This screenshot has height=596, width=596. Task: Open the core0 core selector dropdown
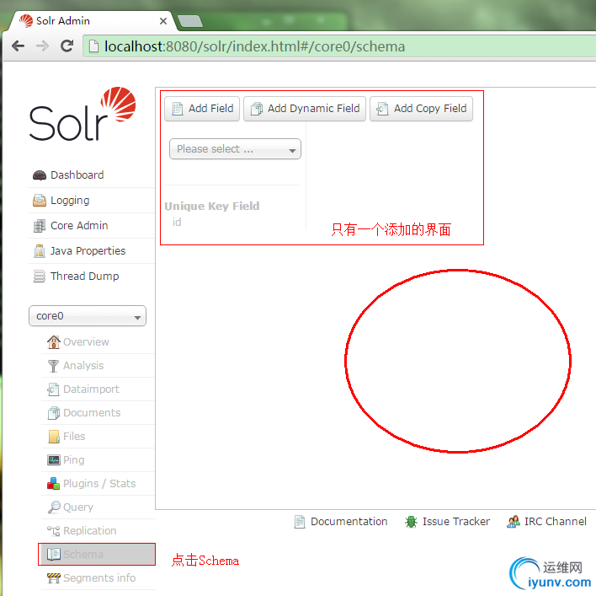pos(88,316)
